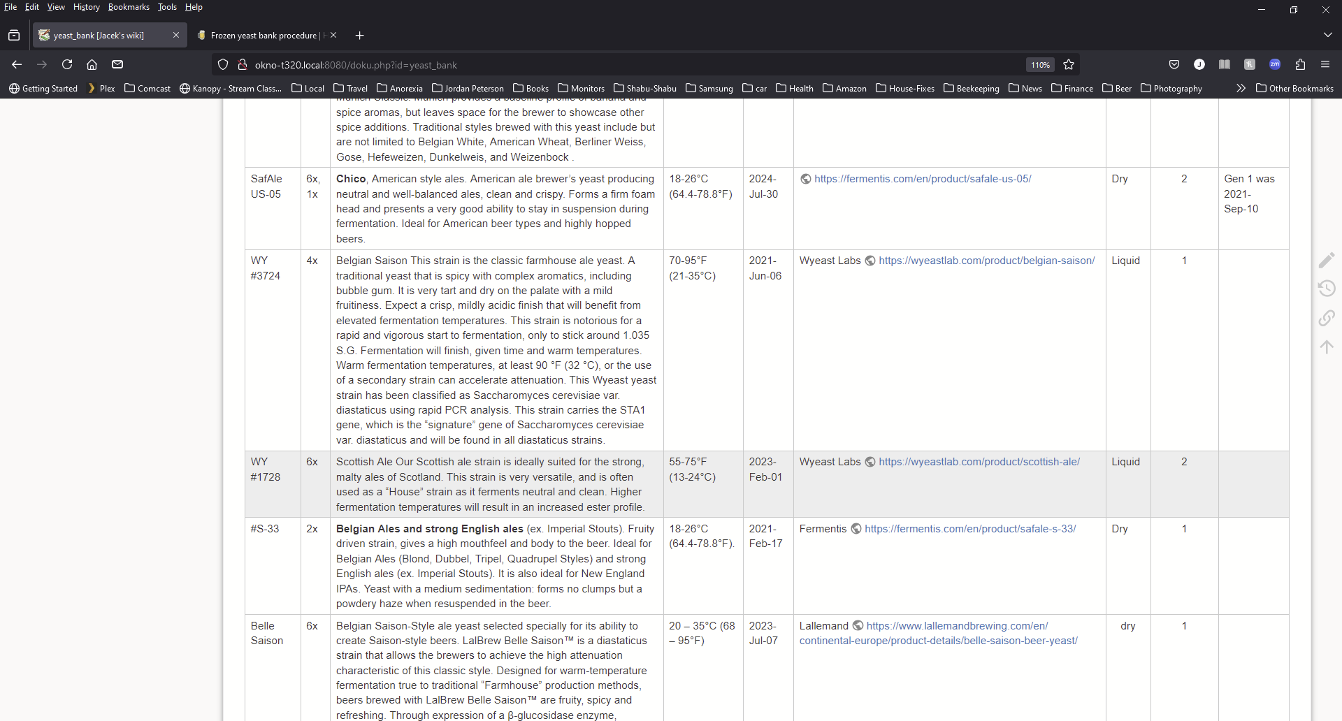
Task: Open the fermentis safale-us-05 link
Action: [923, 179]
